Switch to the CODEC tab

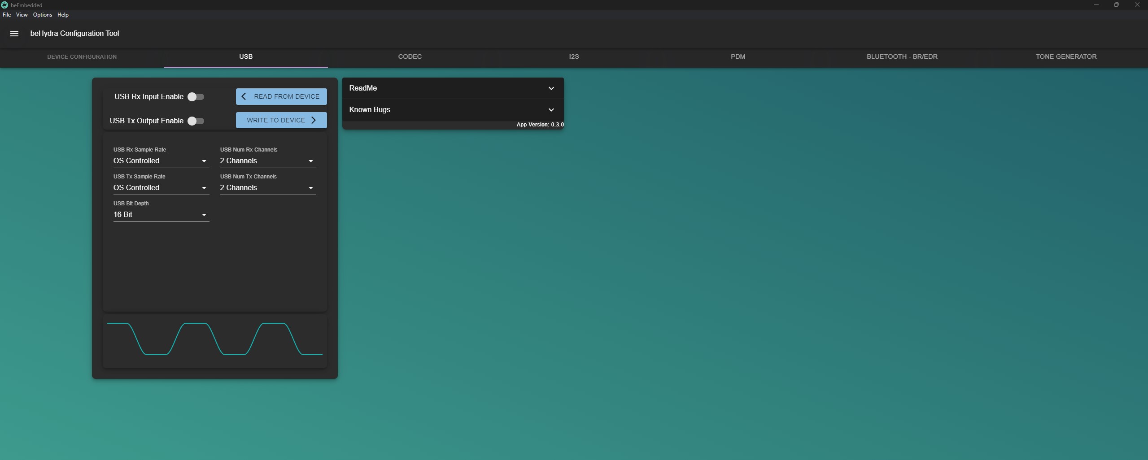[x=410, y=57]
